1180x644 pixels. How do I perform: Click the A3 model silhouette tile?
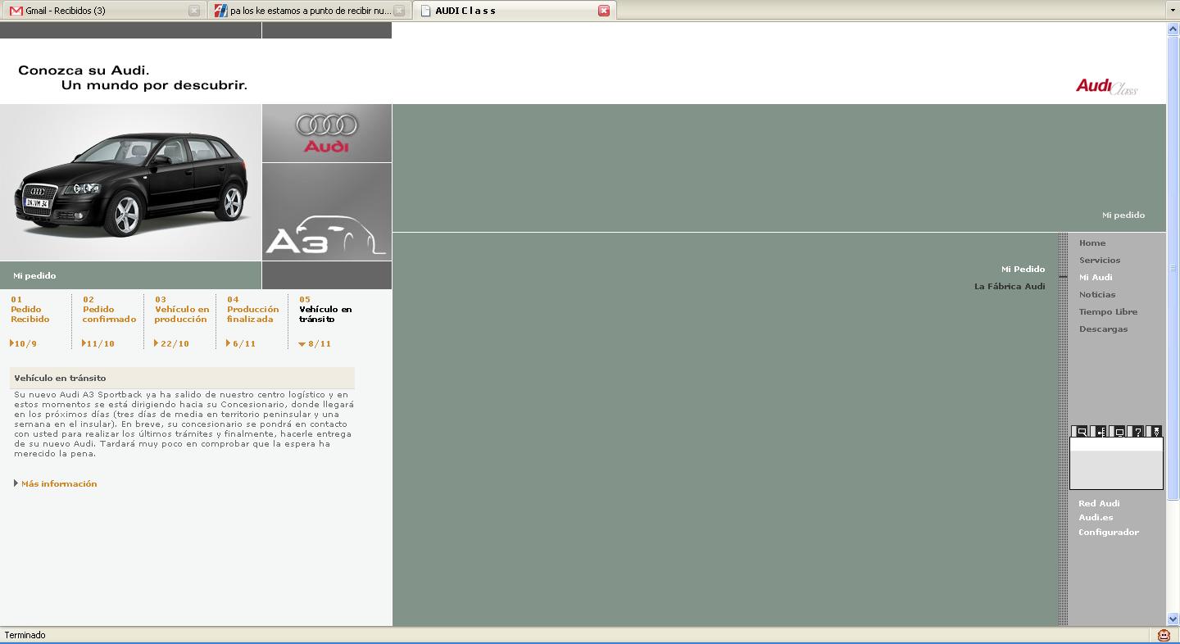point(327,211)
